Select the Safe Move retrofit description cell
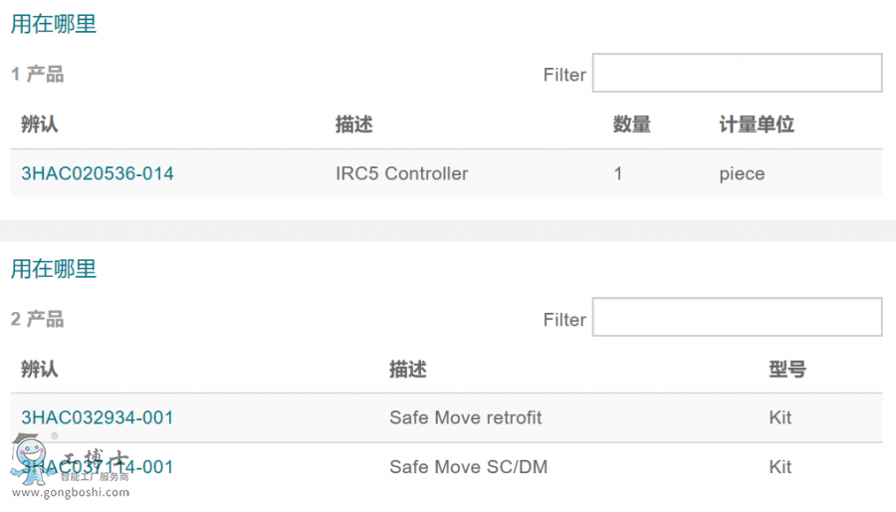 coord(465,417)
